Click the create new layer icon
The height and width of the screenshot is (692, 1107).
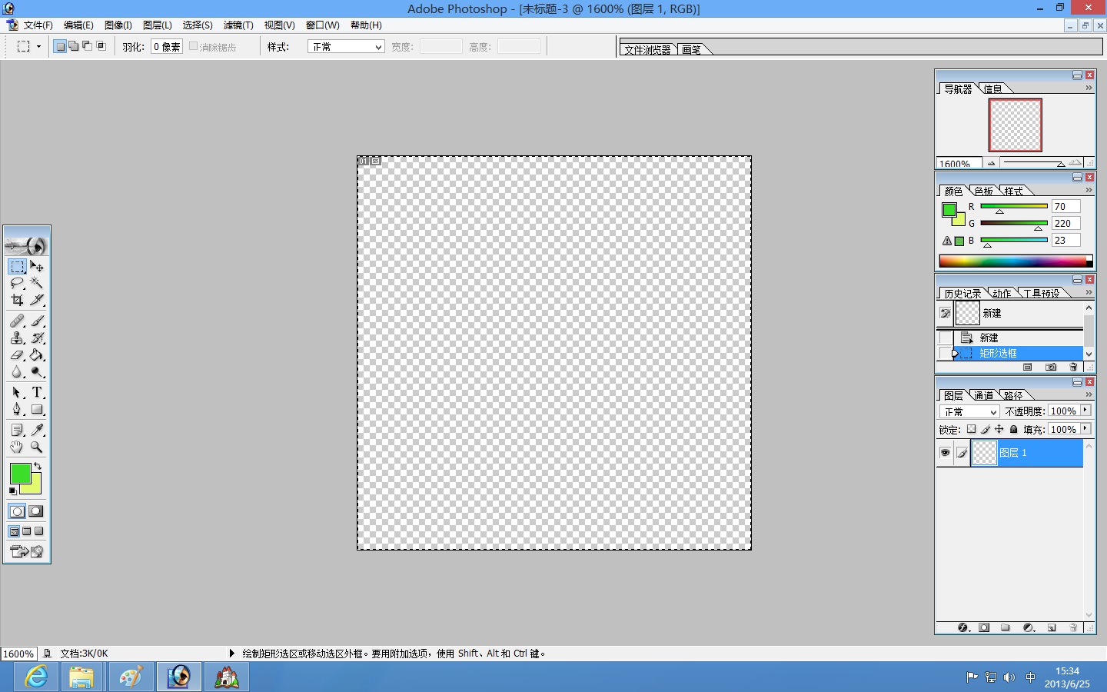pos(1052,627)
